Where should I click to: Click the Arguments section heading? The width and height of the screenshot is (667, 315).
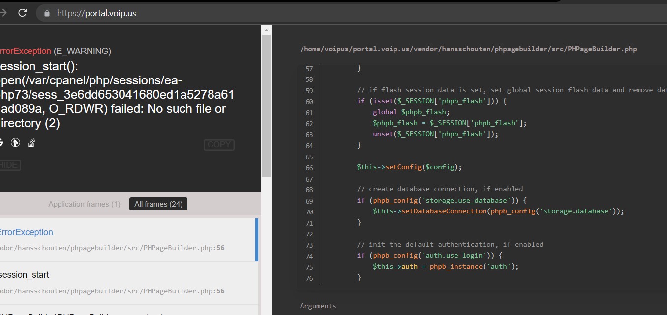click(x=318, y=306)
